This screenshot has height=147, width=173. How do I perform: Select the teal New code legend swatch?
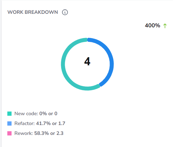click(x=10, y=113)
